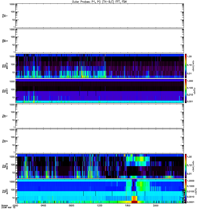Click the "1000" y-axis label of top thb fff panel

12,4
